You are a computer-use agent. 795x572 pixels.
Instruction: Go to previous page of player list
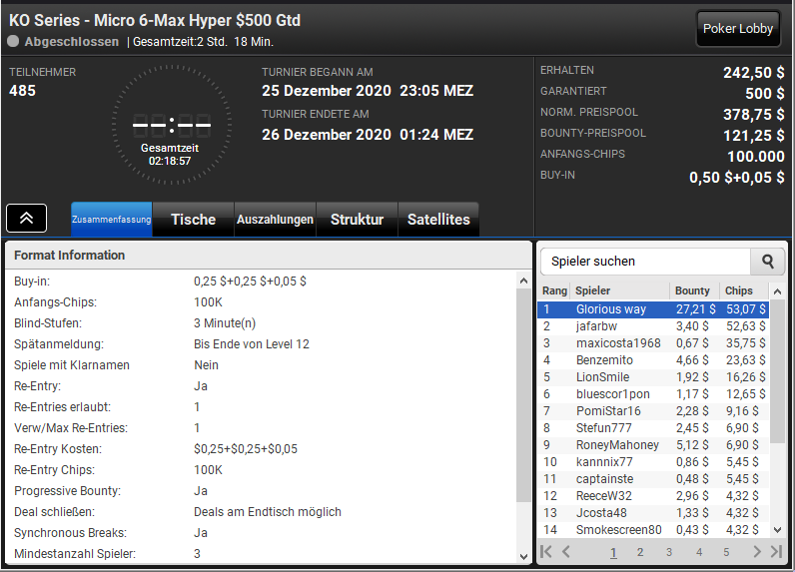tap(566, 551)
